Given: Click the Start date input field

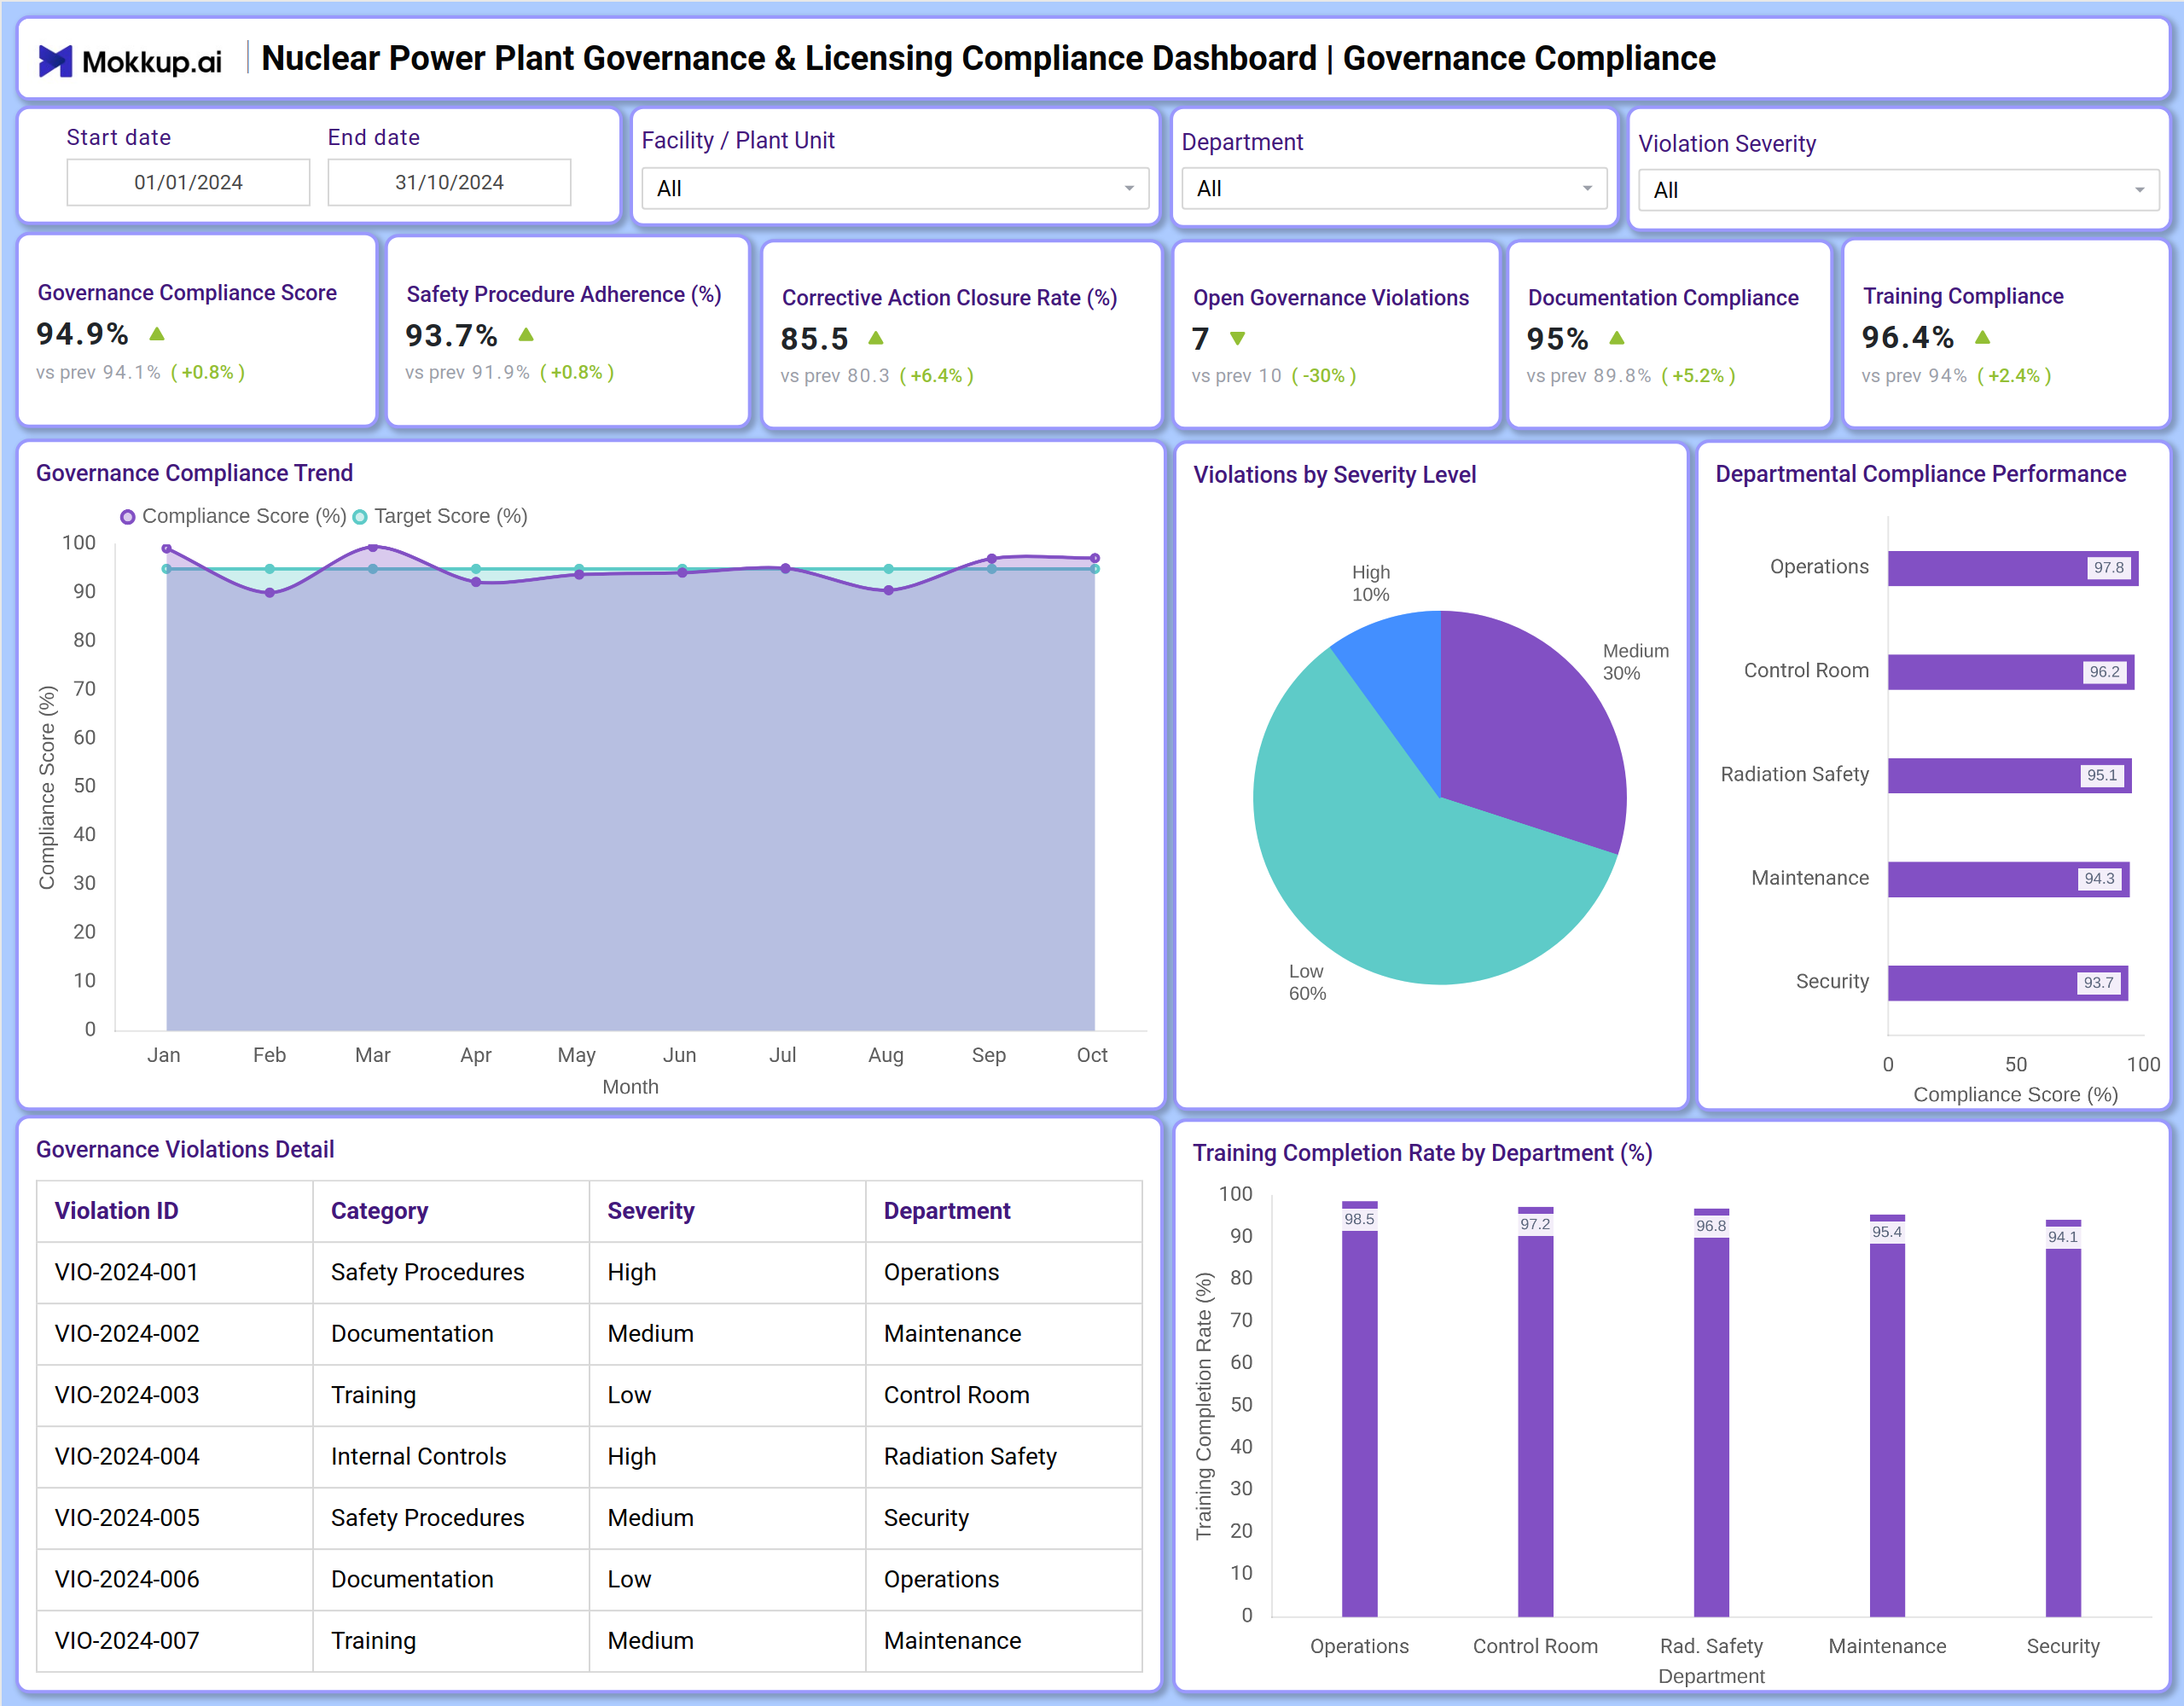Looking at the screenshot, I should click(x=188, y=182).
